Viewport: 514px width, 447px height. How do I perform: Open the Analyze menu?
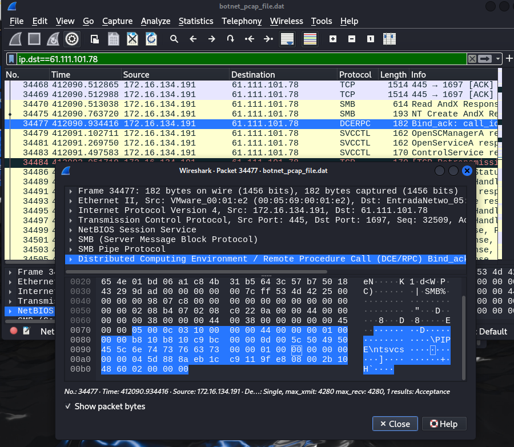coord(155,21)
